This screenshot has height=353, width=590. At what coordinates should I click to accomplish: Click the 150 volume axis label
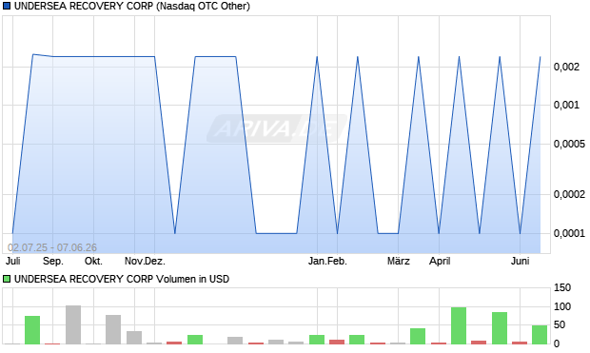point(562,288)
